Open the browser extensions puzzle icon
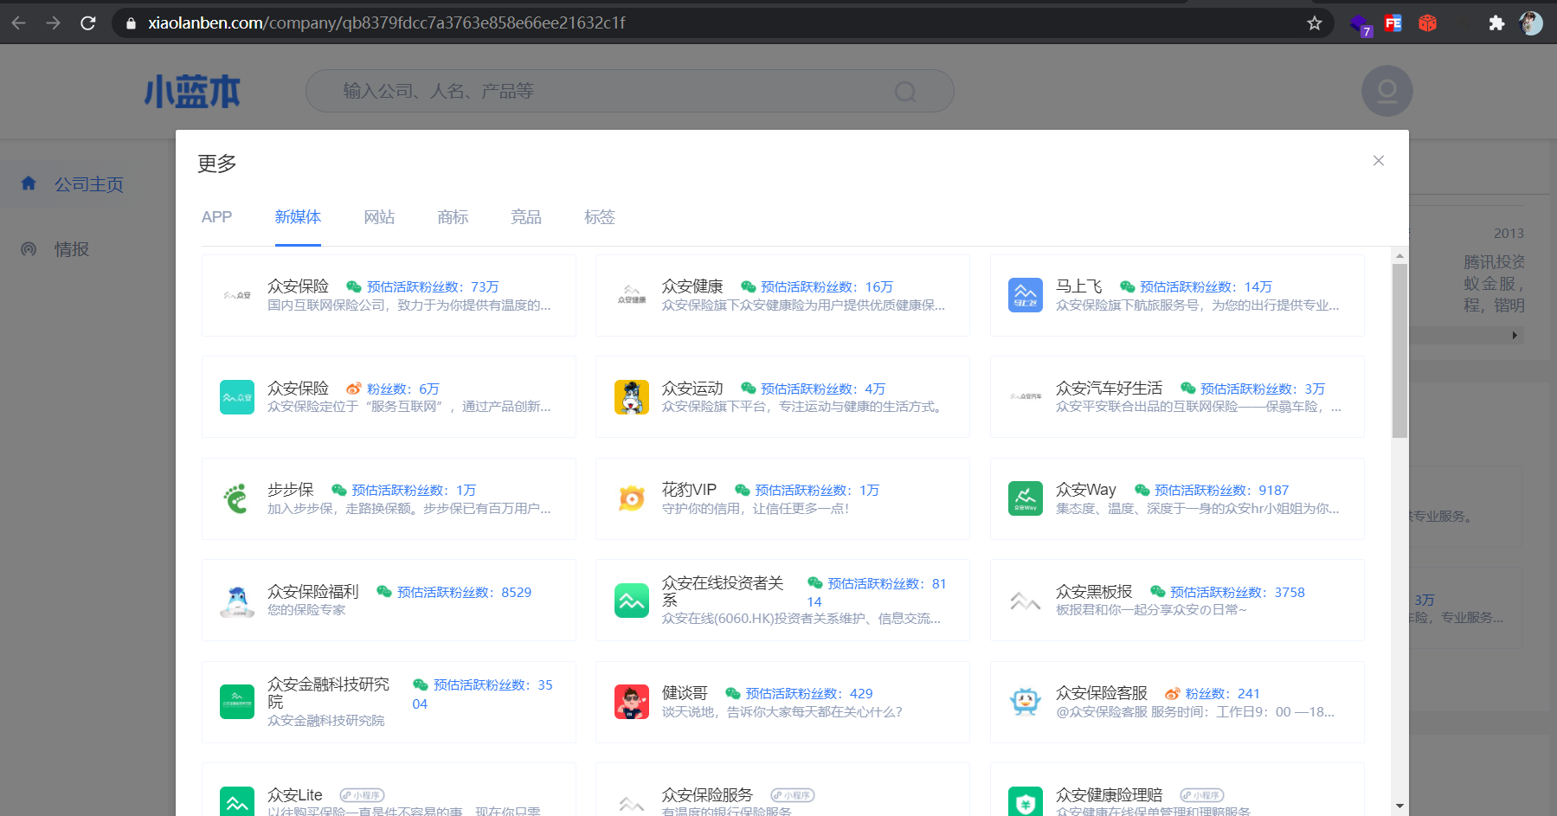This screenshot has width=1557, height=816. pyautogui.click(x=1496, y=23)
